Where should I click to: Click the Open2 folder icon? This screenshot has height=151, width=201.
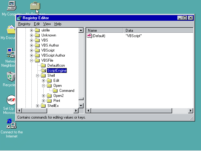click(x=49, y=96)
